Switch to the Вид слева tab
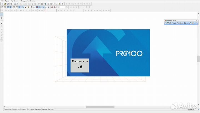The width and height of the screenshot is (200, 113). coord(51,109)
